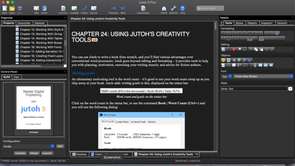Open the document tab list arrow

[215, 154]
